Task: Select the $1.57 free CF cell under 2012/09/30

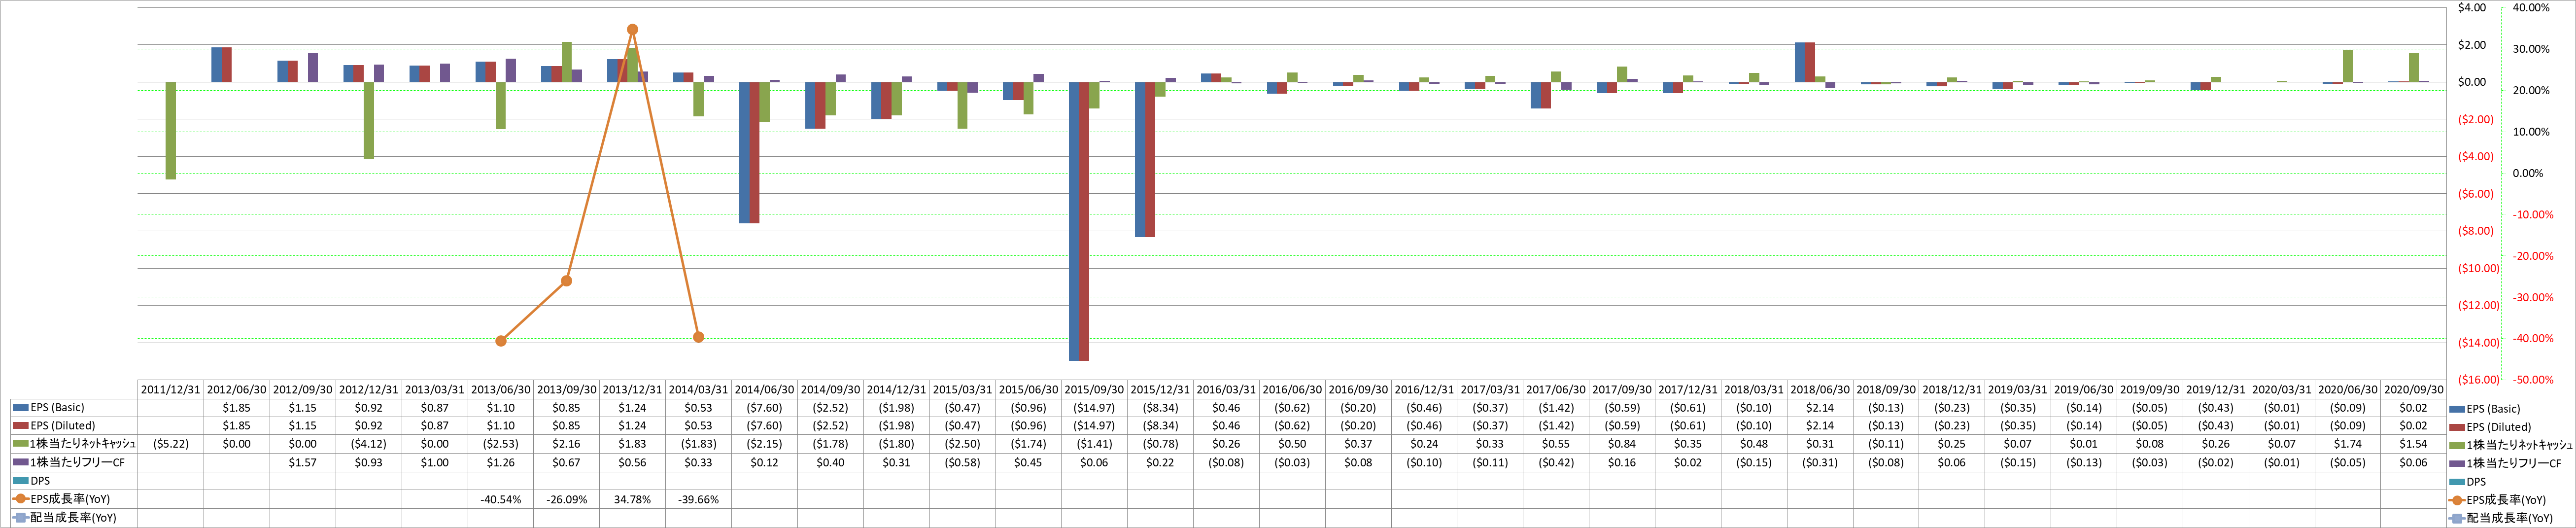Action: pyautogui.click(x=303, y=463)
